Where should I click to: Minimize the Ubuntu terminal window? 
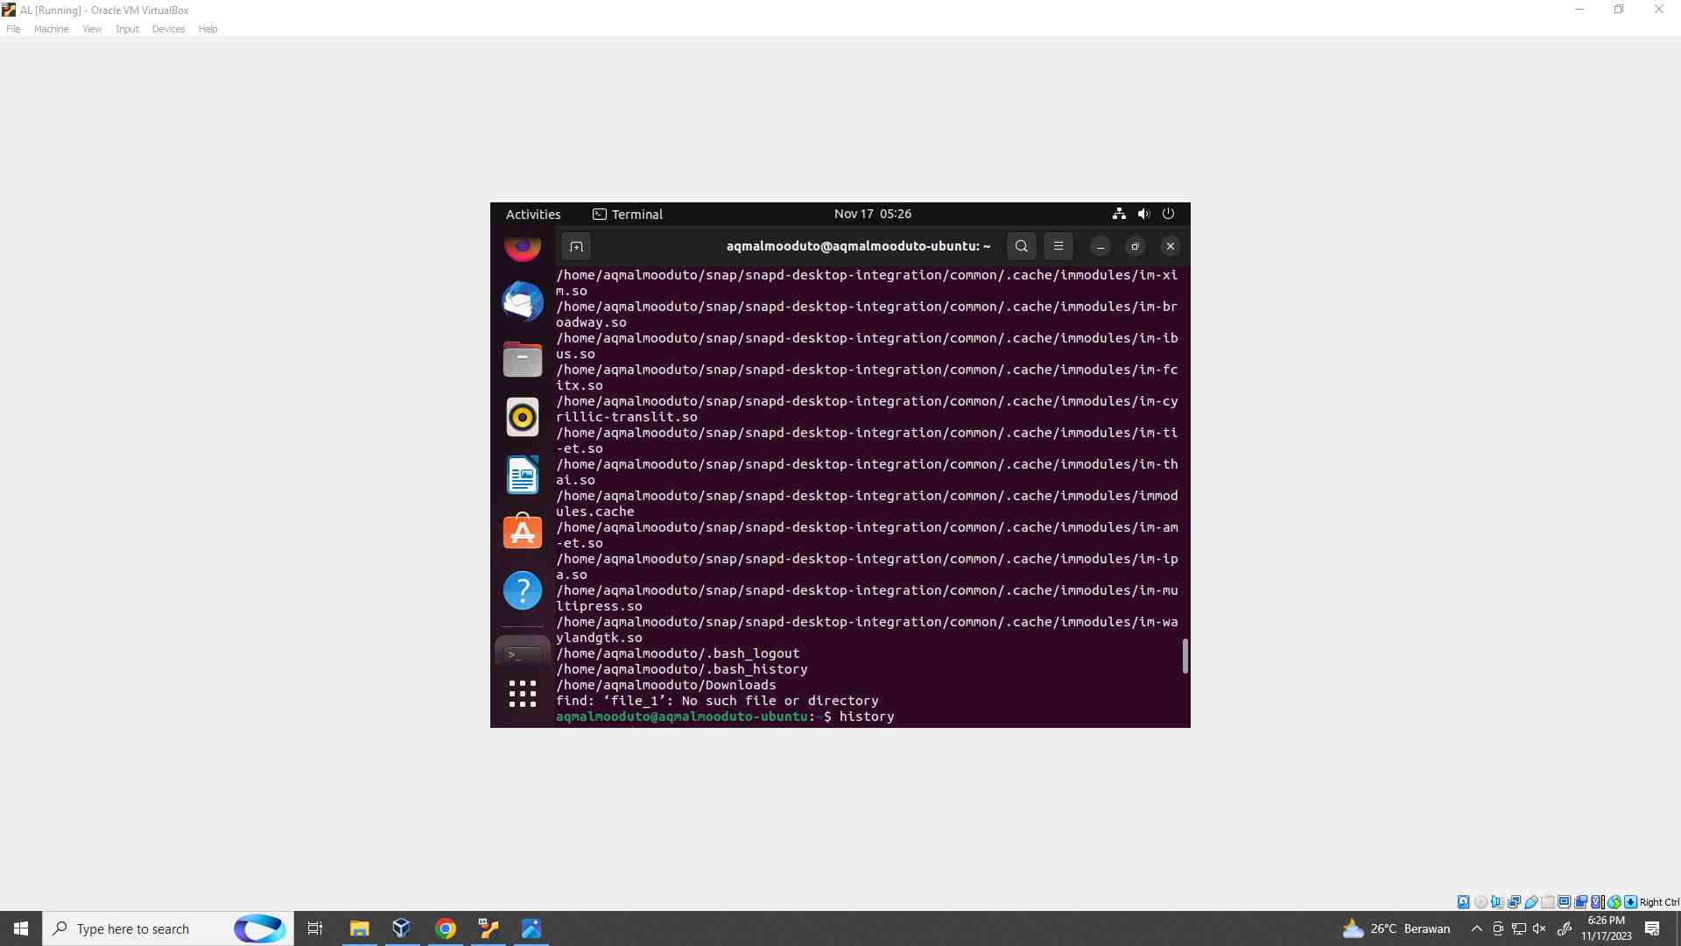pyautogui.click(x=1101, y=247)
